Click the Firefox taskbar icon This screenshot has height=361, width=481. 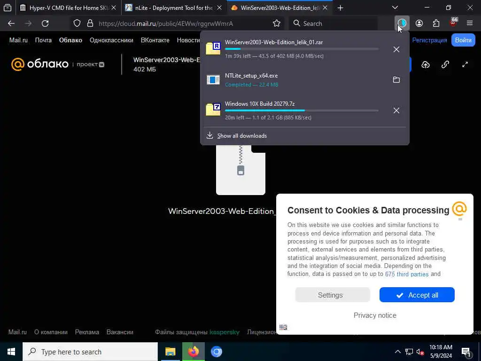point(193,352)
